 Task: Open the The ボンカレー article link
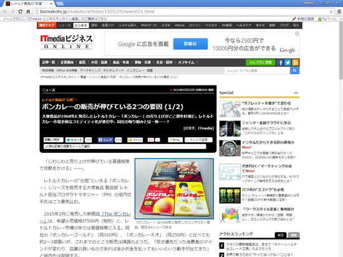tap(85, 218)
